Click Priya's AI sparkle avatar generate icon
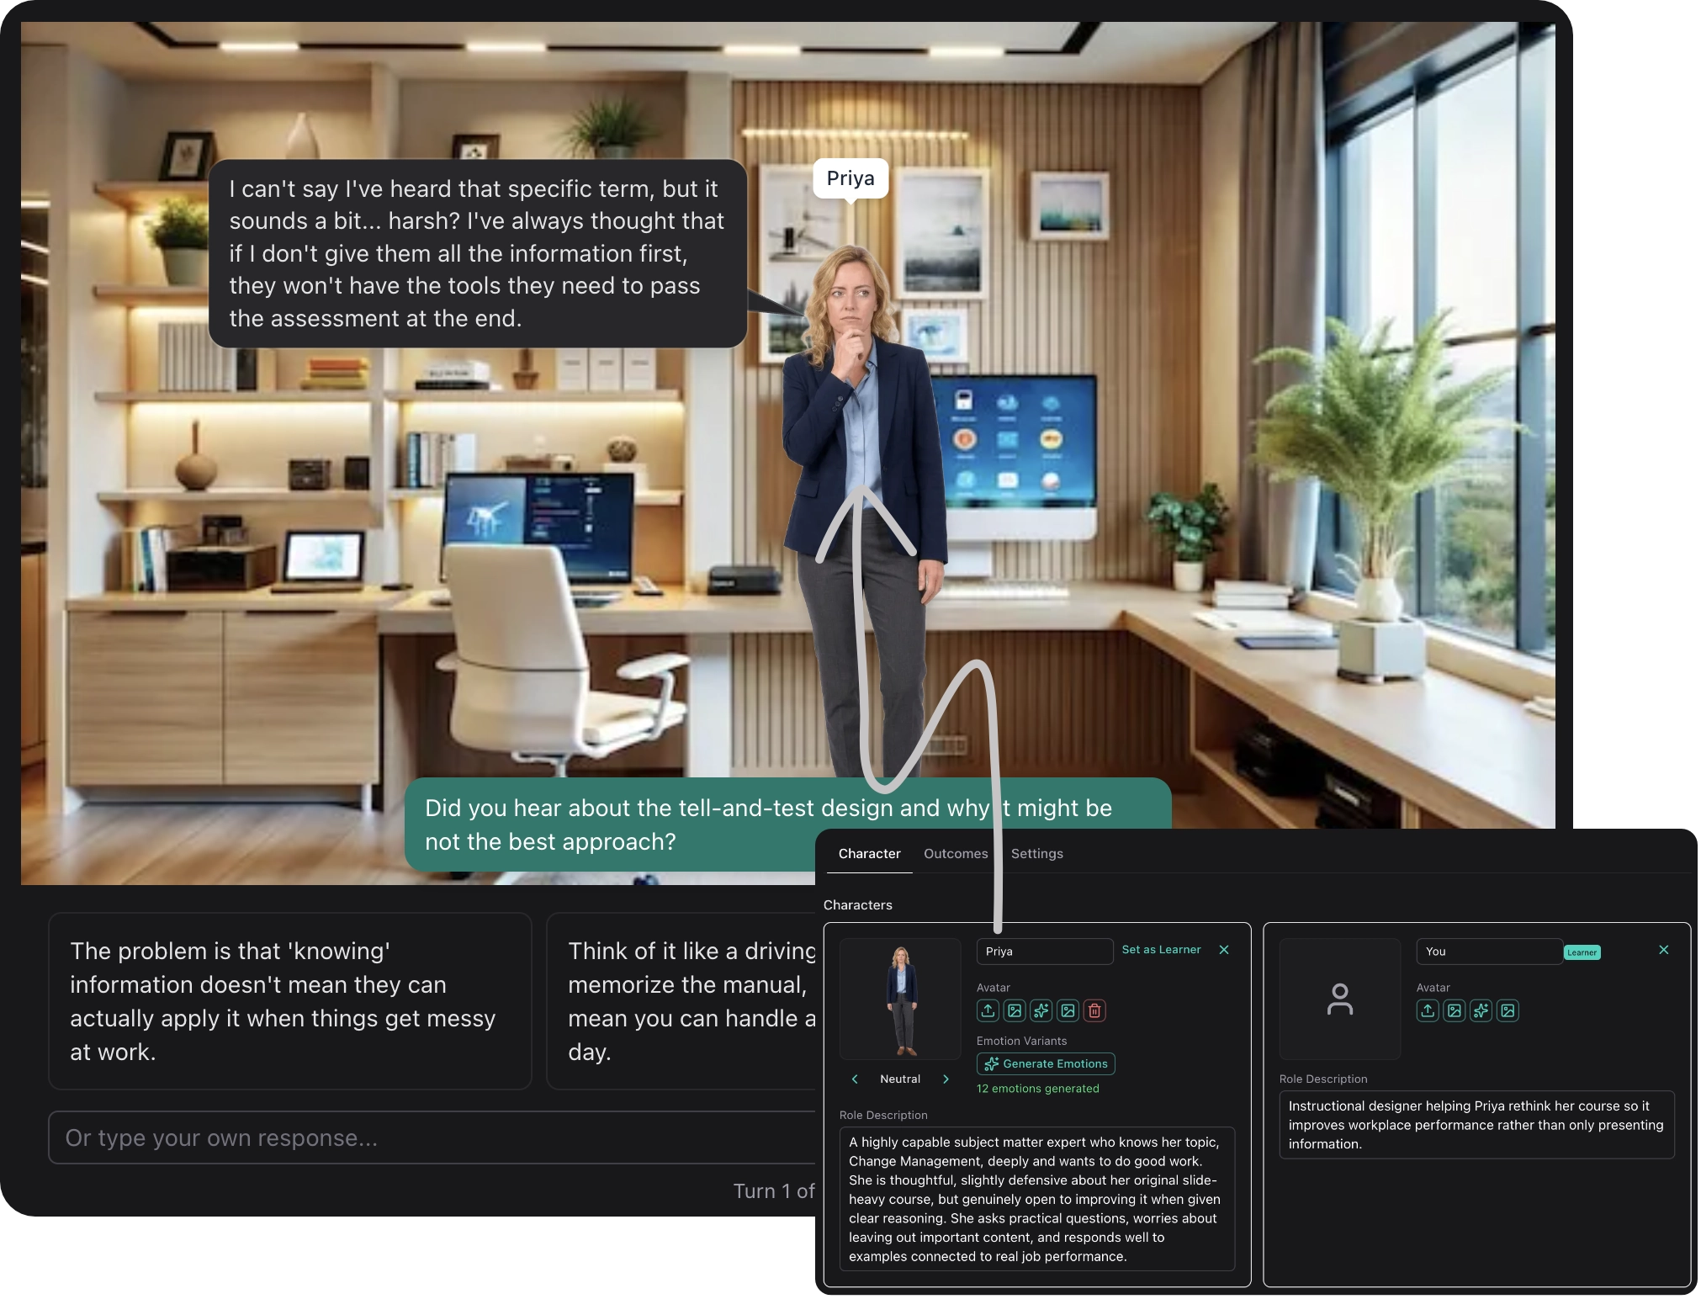 1041,1010
